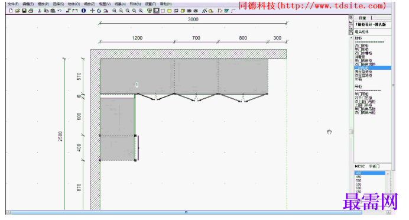Select width 600 in the size list
This screenshot has height=220, width=409.
[x=359, y=188]
